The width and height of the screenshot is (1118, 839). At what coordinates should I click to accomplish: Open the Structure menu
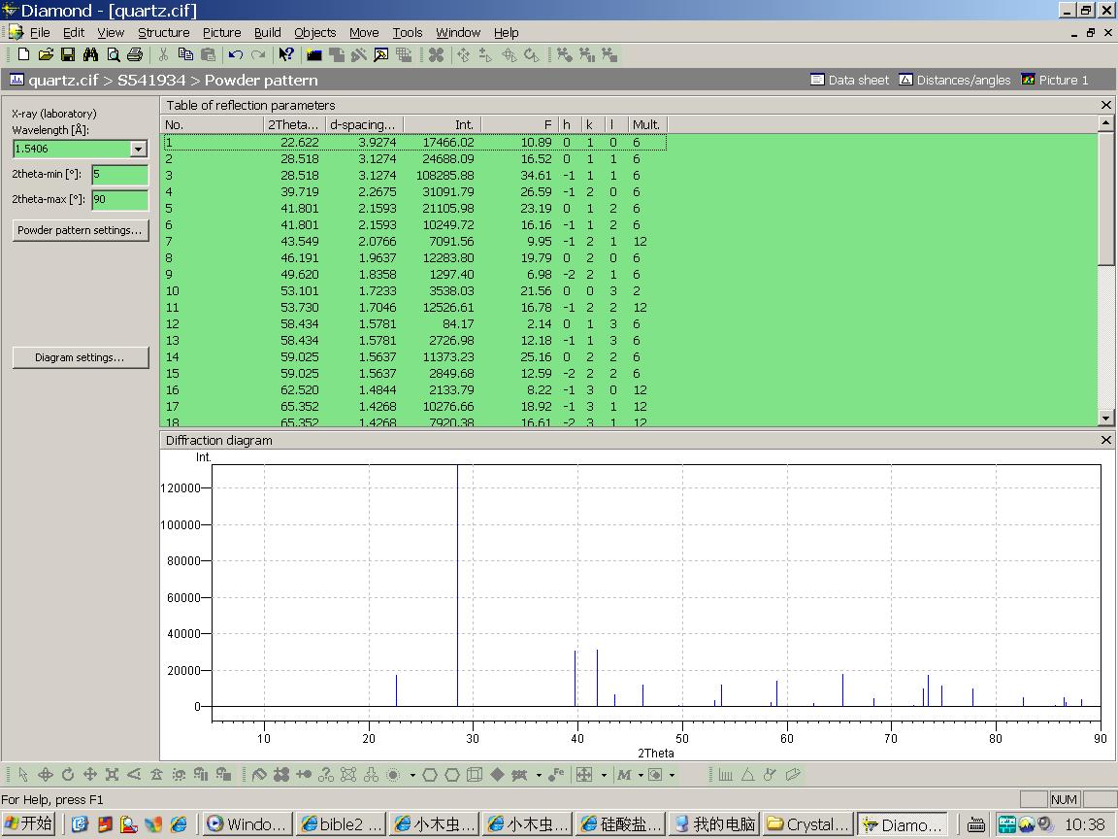click(x=163, y=32)
